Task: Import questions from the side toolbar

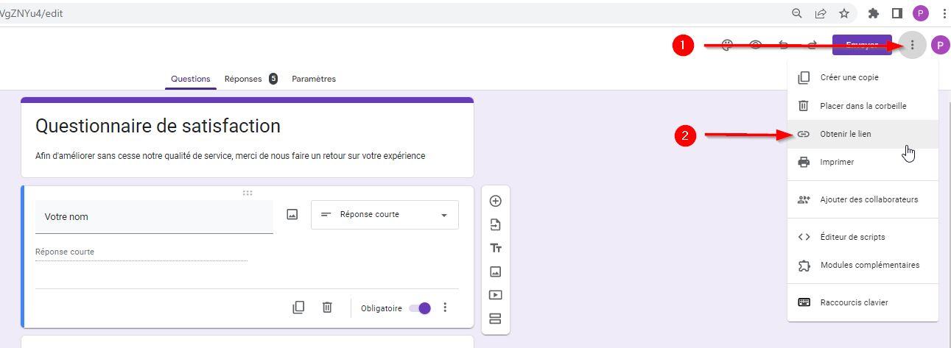Action: pos(495,224)
